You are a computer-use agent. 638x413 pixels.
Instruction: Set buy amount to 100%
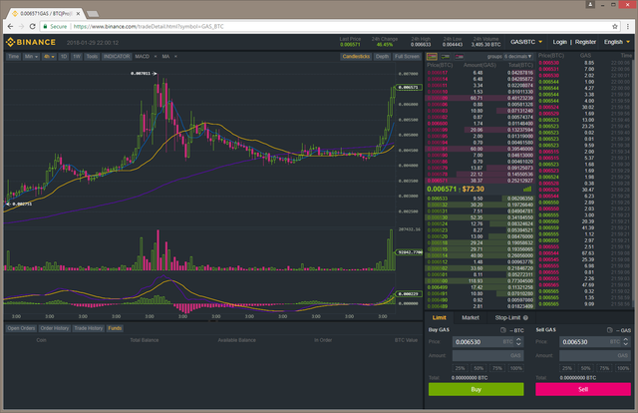(x=516, y=368)
